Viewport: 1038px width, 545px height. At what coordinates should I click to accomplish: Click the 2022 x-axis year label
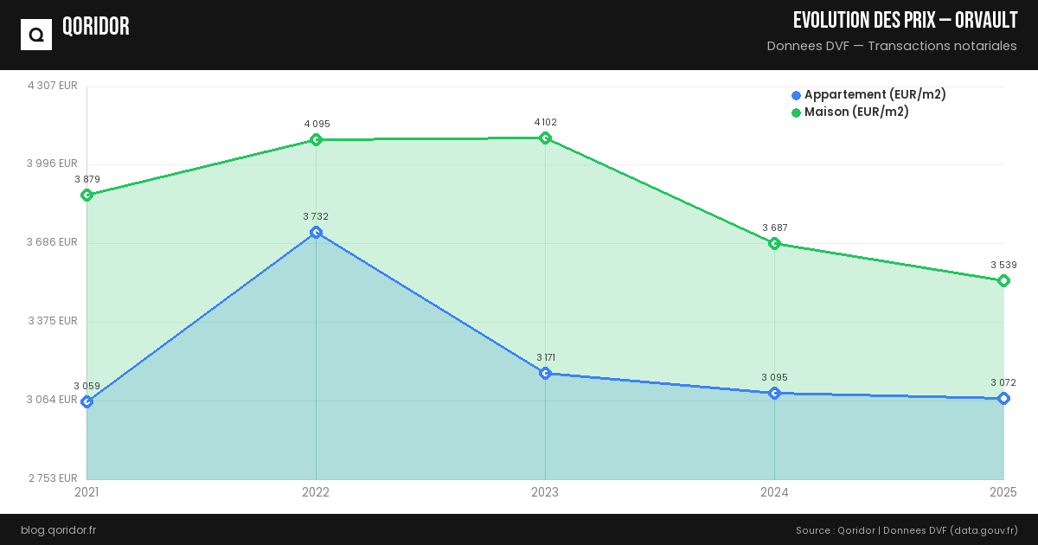[x=316, y=493]
